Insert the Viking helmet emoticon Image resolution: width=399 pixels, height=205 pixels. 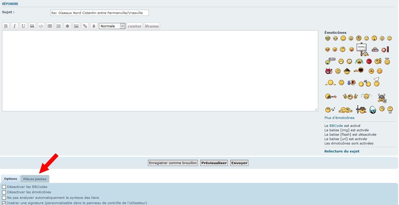[x=382, y=98]
